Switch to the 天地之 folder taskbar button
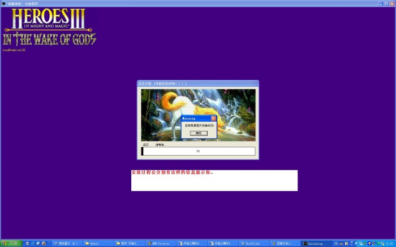Viewport: 396px width, 247px height. pos(129,244)
